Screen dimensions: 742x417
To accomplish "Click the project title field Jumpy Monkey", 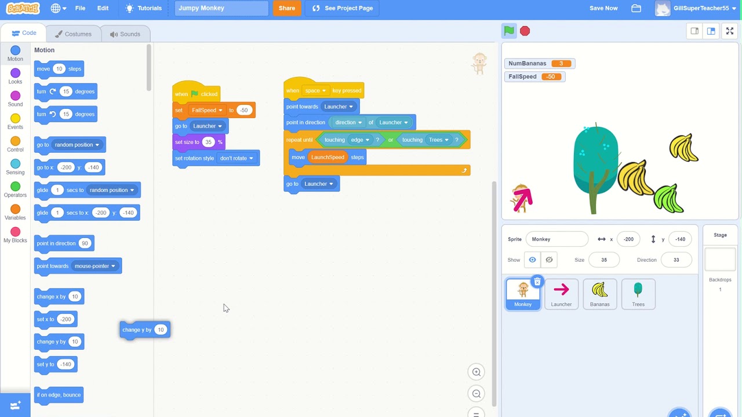I will [221, 8].
